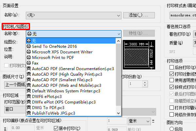
Task: Toggle 居中打印(C) checkbox
Action: tap(56, 128)
